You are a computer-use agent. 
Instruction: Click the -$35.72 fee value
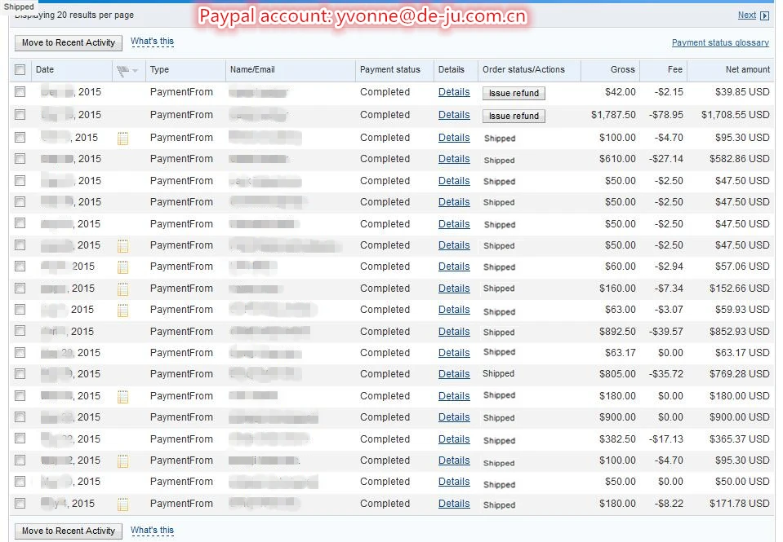coord(665,374)
